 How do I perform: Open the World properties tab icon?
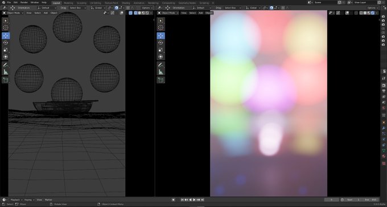click(384, 108)
